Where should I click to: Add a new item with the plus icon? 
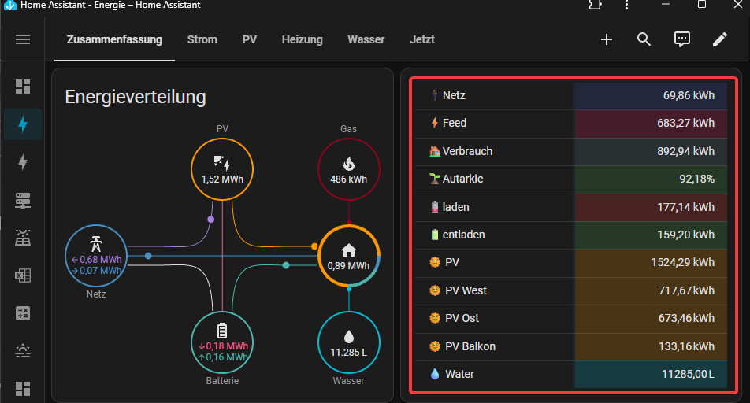click(x=607, y=39)
